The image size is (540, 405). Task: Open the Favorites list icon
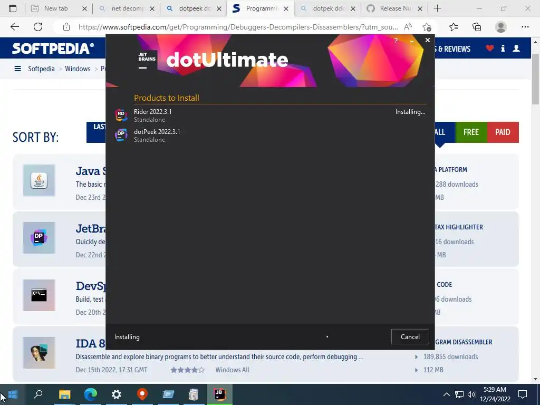[x=454, y=27]
